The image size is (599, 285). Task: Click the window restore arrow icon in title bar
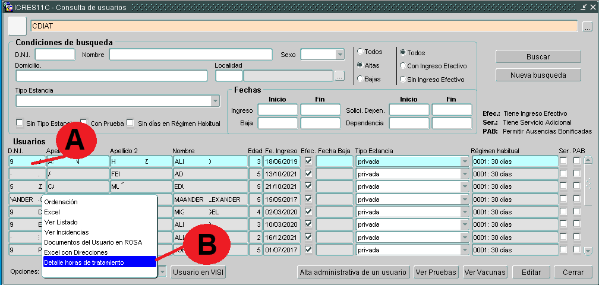pos(582,7)
